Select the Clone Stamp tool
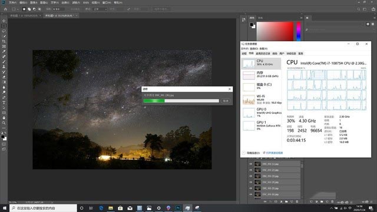Image resolution: width=377 pixels, height=212 pixels. tap(4, 67)
